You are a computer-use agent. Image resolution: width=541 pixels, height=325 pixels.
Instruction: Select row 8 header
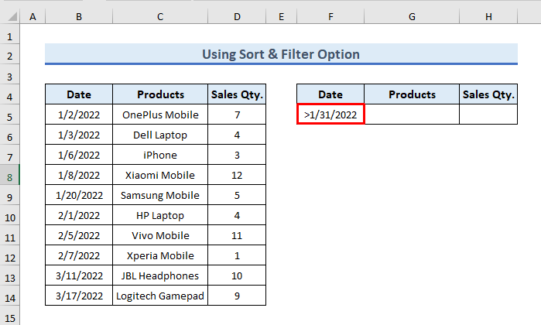10,176
